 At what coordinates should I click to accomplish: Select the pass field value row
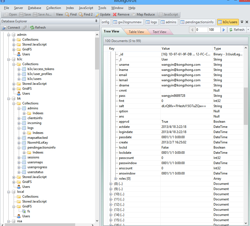(173, 96)
